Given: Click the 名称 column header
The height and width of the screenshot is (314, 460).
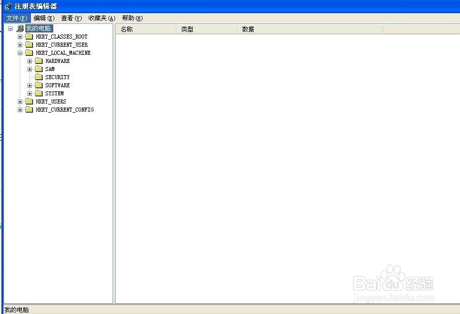Looking at the screenshot, I should (x=146, y=29).
